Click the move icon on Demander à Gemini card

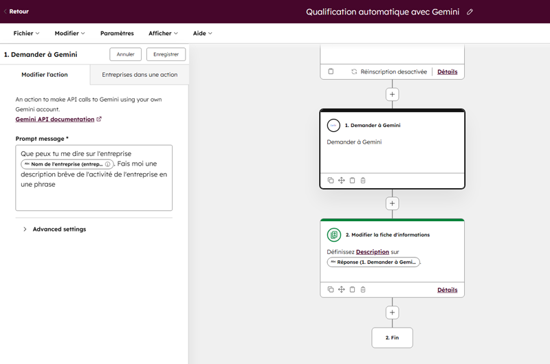point(342,181)
